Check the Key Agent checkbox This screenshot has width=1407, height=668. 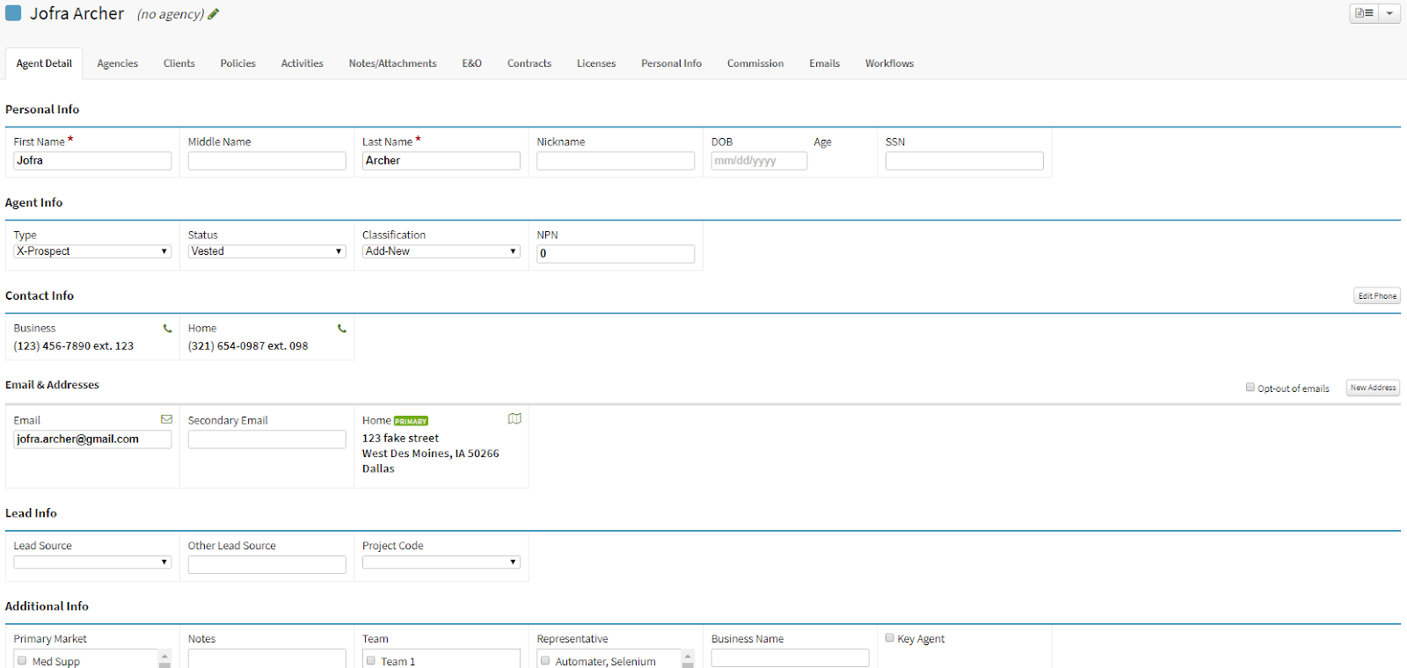coord(890,638)
